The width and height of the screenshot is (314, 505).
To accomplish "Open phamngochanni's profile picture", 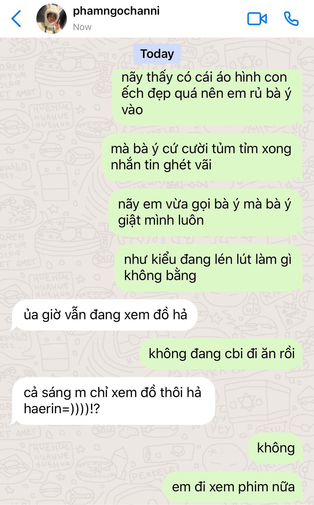I will click(x=52, y=19).
